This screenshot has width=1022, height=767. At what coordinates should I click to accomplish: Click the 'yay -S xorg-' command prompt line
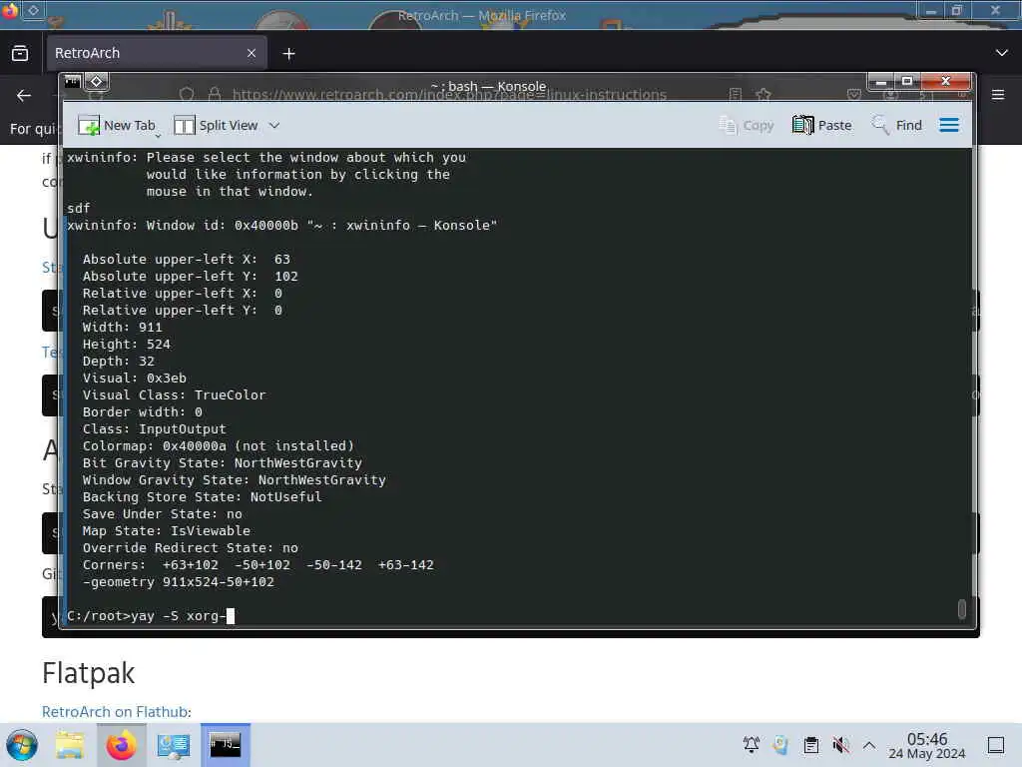[152, 615]
